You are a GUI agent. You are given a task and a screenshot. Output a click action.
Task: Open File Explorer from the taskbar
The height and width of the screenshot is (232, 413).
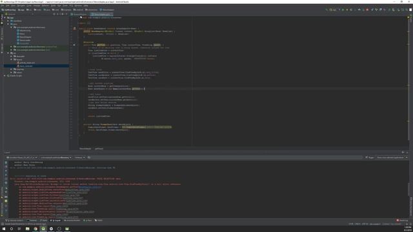27,229
